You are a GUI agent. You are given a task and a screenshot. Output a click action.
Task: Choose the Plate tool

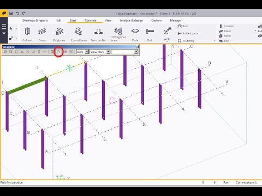135,34
